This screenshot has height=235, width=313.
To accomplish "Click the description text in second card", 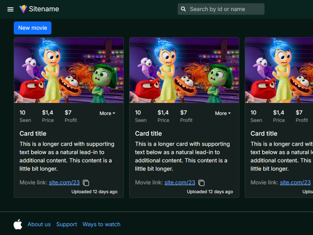I will (x=182, y=156).
